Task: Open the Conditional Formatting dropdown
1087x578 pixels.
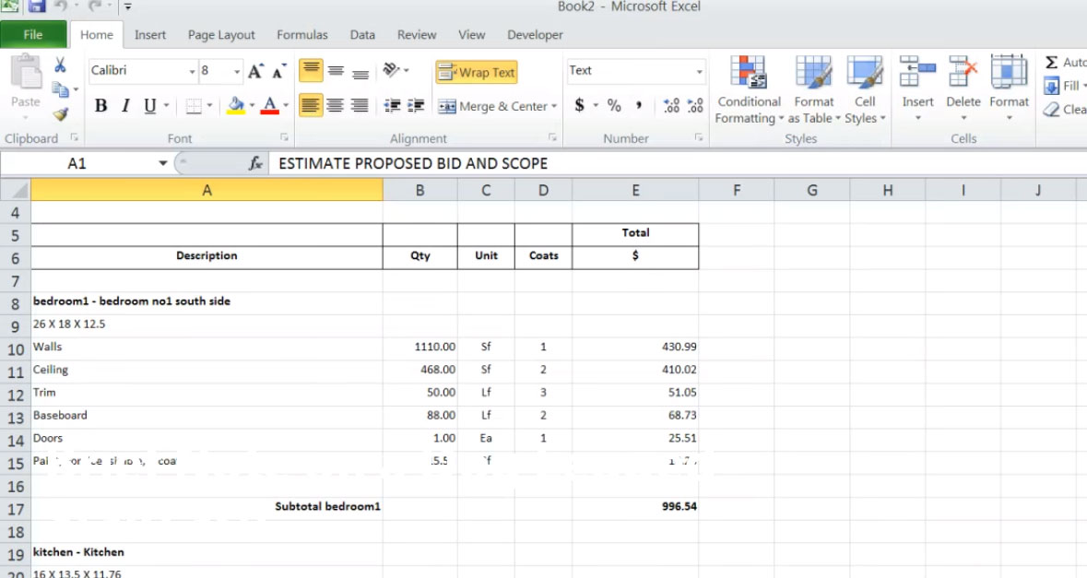Action: tap(749, 90)
